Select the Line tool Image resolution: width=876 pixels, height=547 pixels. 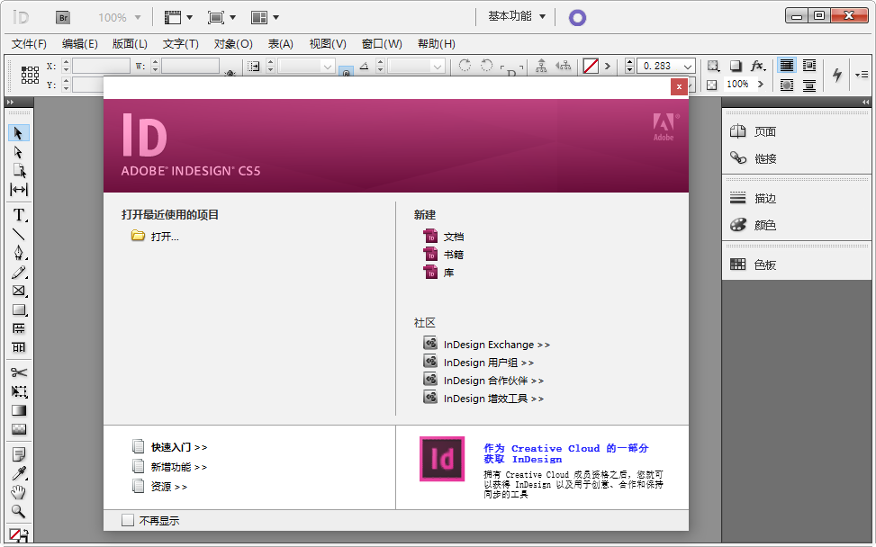(x=18, y=235)
